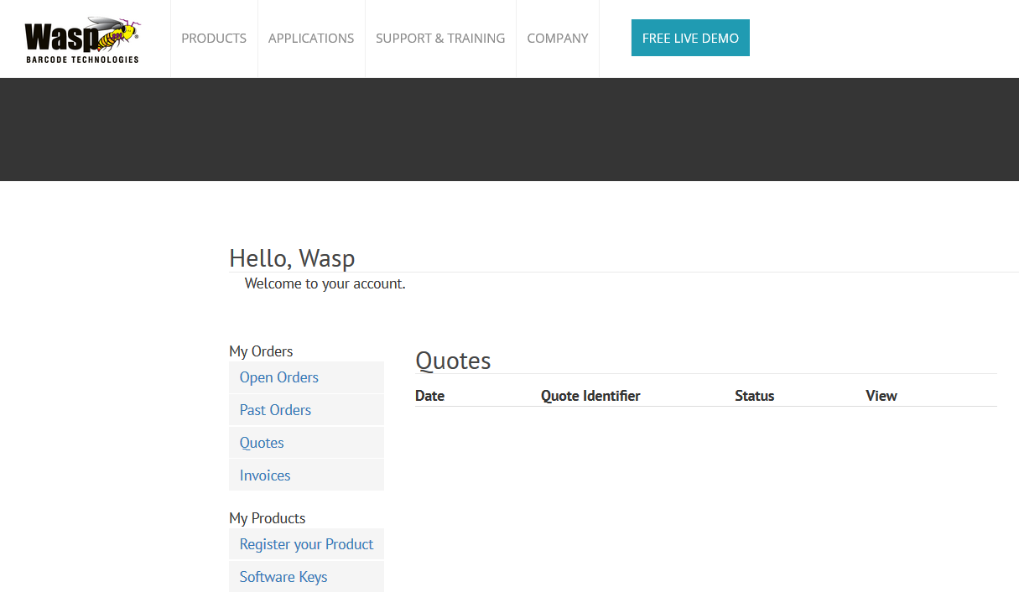
Task: Open the Applications menu
Action: coord(311,39)
